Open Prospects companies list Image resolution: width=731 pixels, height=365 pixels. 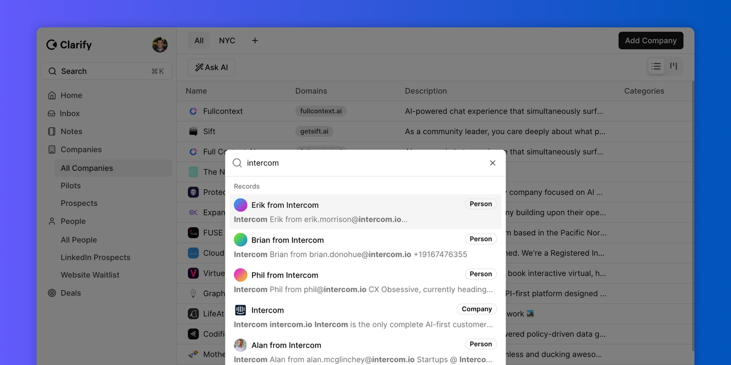click(79, 203)
